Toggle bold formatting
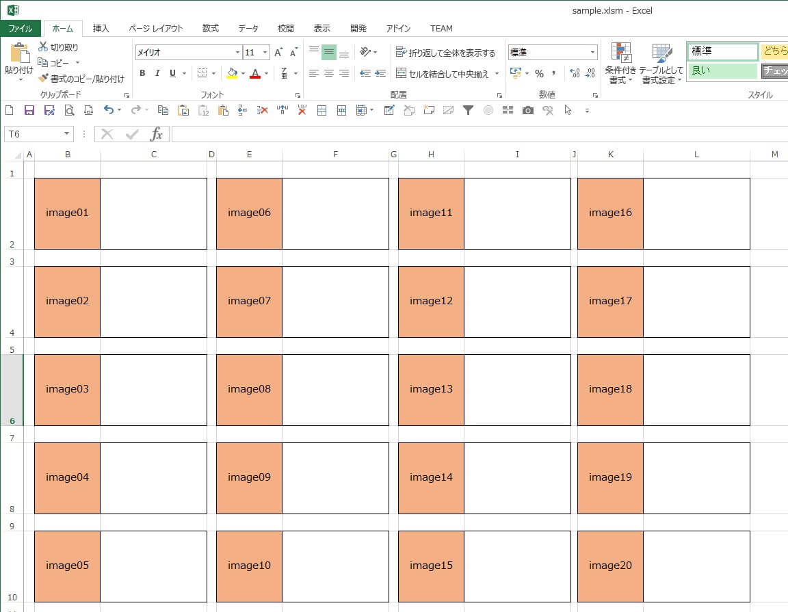Screen dimensions: 788x612 [142, 73]
